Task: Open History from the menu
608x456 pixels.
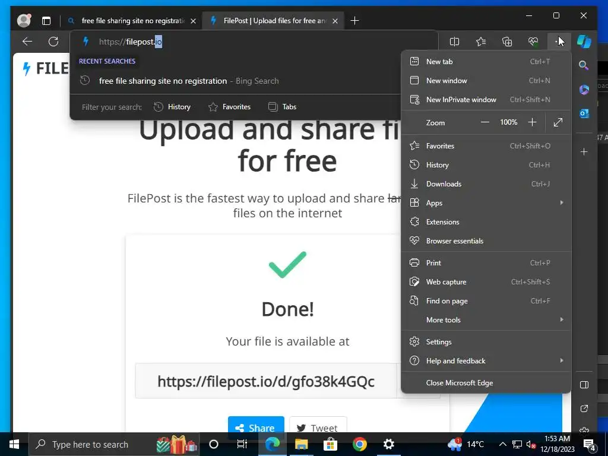Action: tap(486, 165)
